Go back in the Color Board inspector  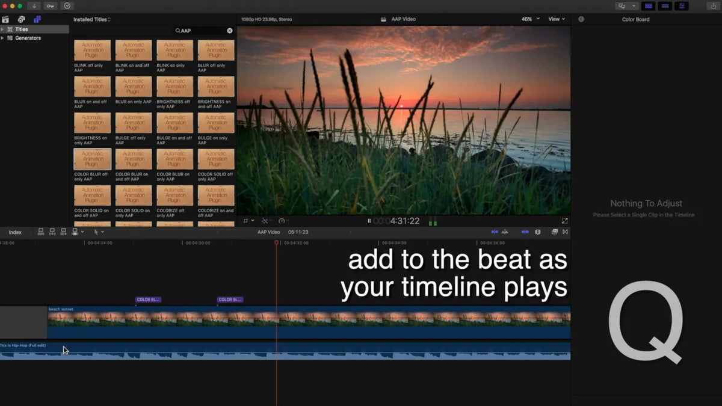pos(581,19)
